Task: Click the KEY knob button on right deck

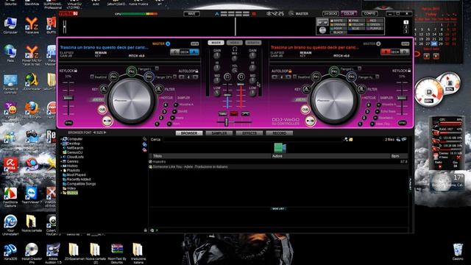Action: point(306,89)
